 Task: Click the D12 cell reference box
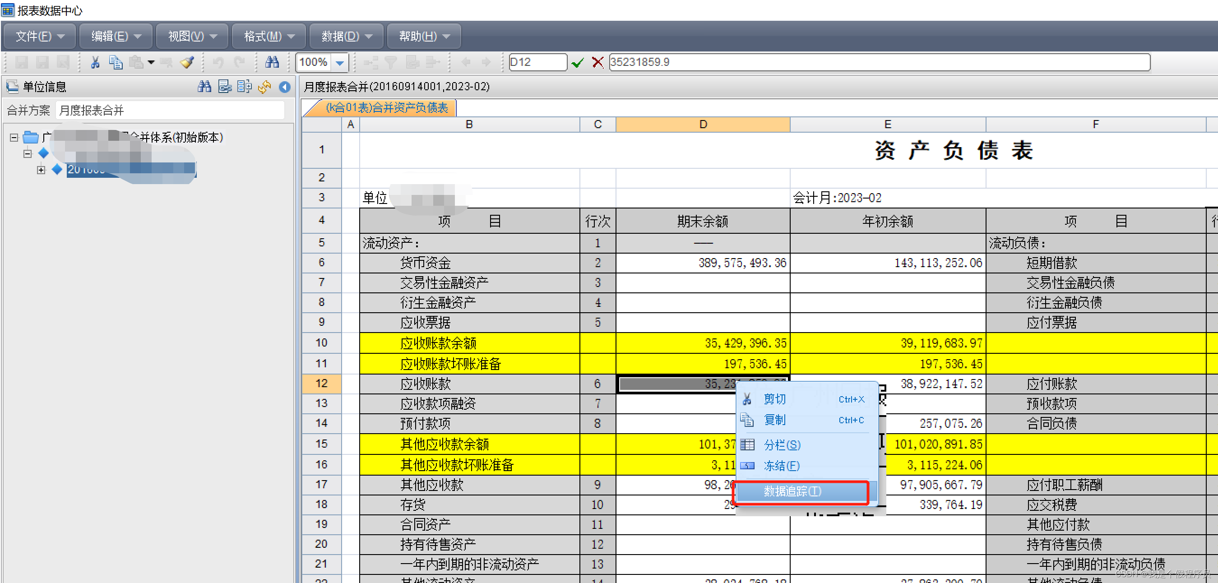(537, 62)
